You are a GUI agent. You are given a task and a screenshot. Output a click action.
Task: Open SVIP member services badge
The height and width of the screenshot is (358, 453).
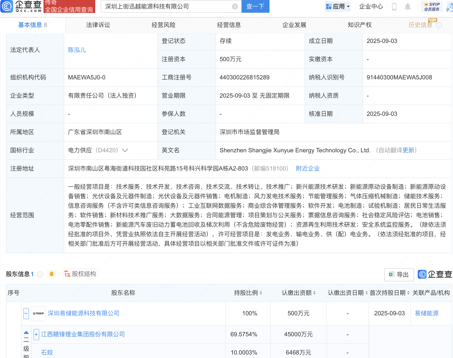click(x=432, y=6)
